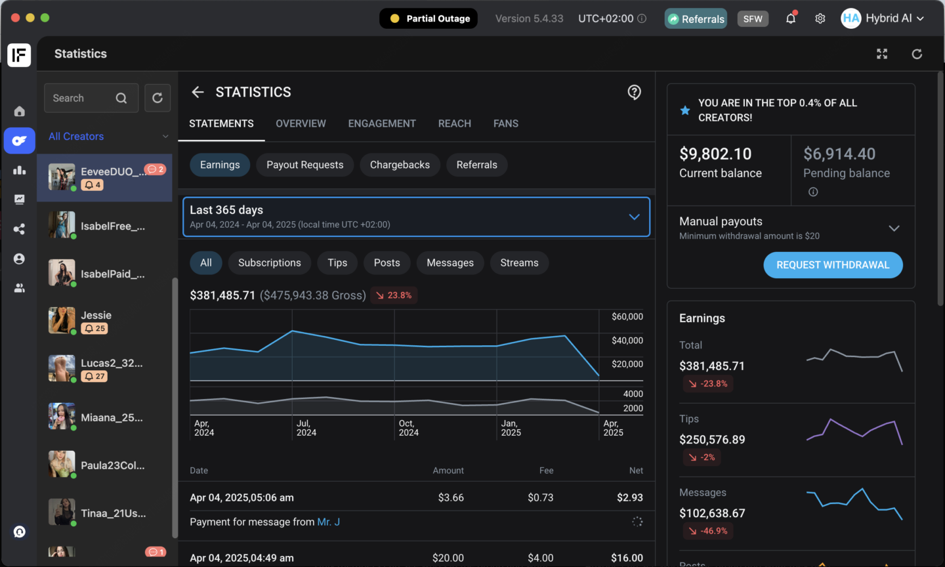This screenshot has height=567, width=945.
Task: Enter fullscreen with the expand icon
Action: [x=882, y=54]
